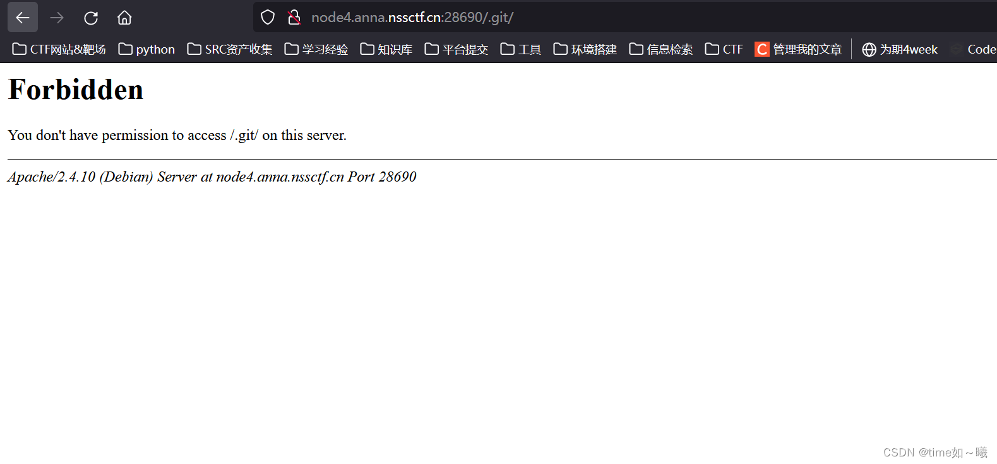This screenshot has height=464, width=997.
Task: Click the 'You don't have permission' message
Action: 177,135
